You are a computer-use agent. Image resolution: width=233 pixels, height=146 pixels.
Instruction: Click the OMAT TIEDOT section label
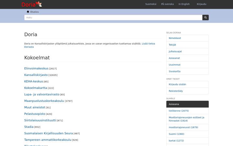tap(173, 79)
